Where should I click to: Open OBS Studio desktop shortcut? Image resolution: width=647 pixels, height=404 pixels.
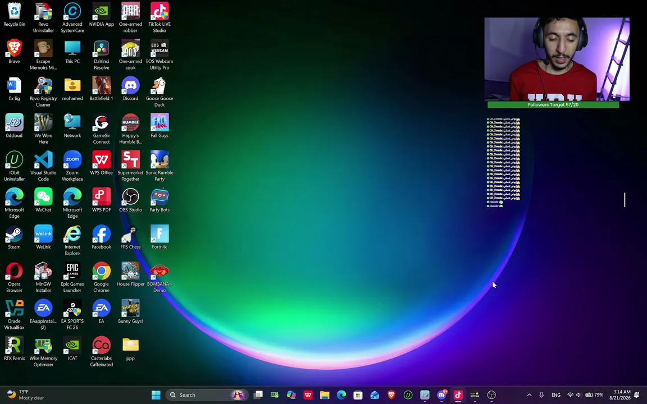click(x=130, y=201)
